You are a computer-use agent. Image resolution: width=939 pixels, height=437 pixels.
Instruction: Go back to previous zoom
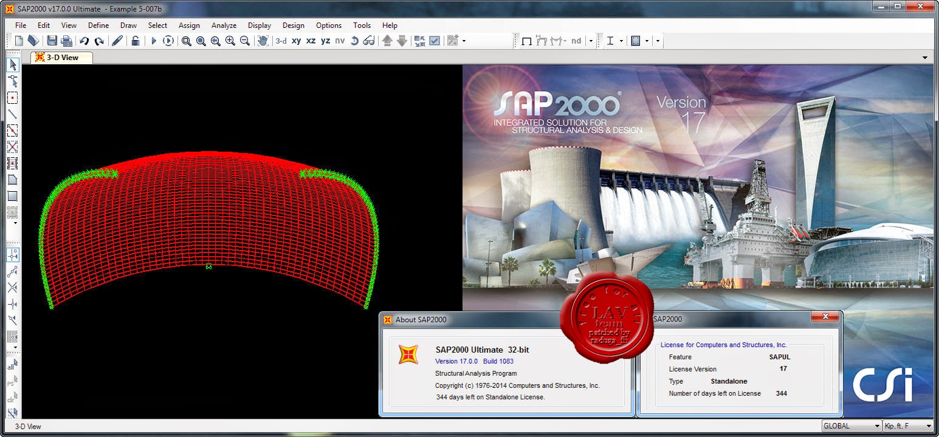pyautogui.click(x=216, y=41)
